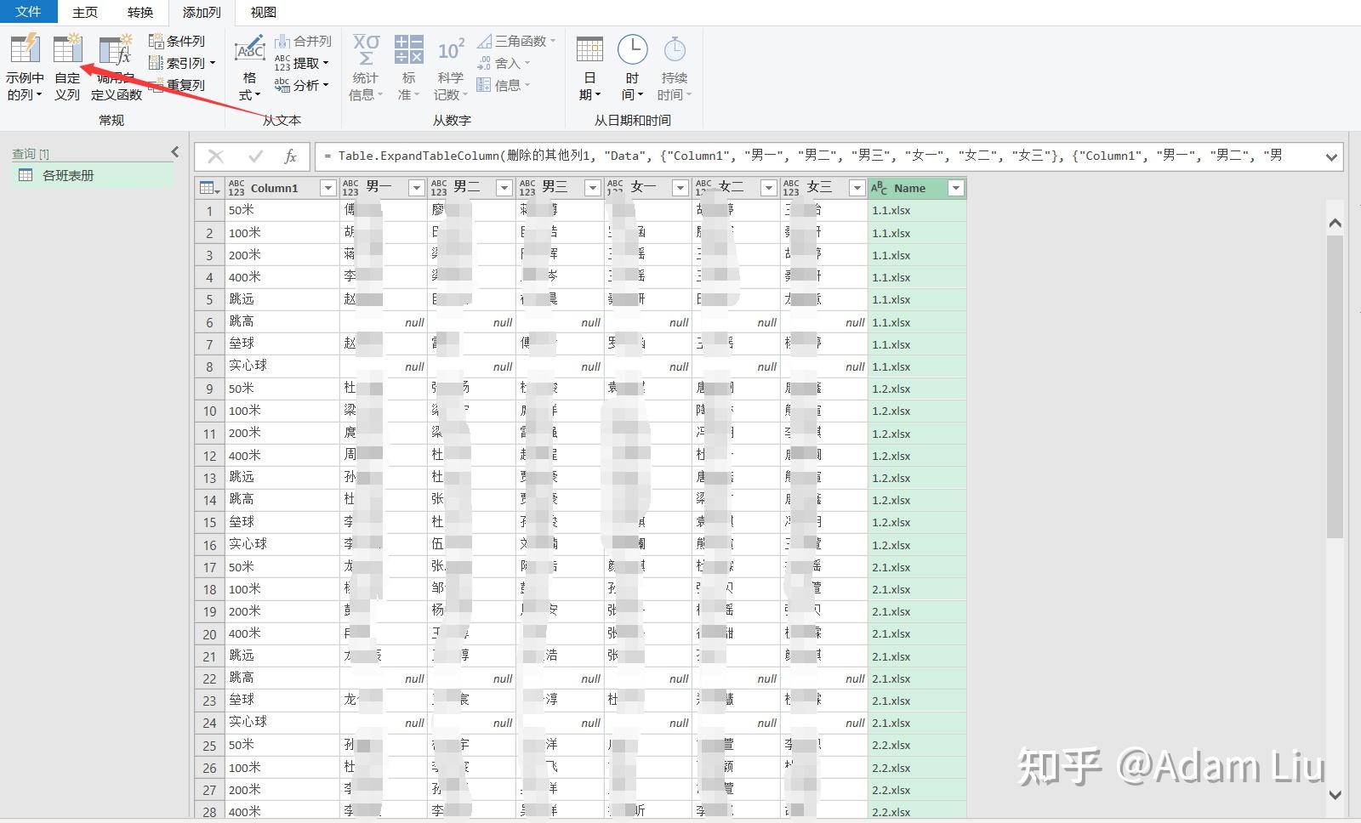This screenshot has width=1361, height=823.
Task: Switch to the Transform (转换) tab
Action: 140,12
